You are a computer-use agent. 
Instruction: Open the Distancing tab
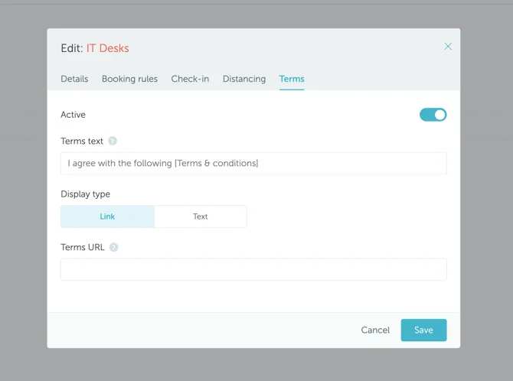tap(244, 79)
